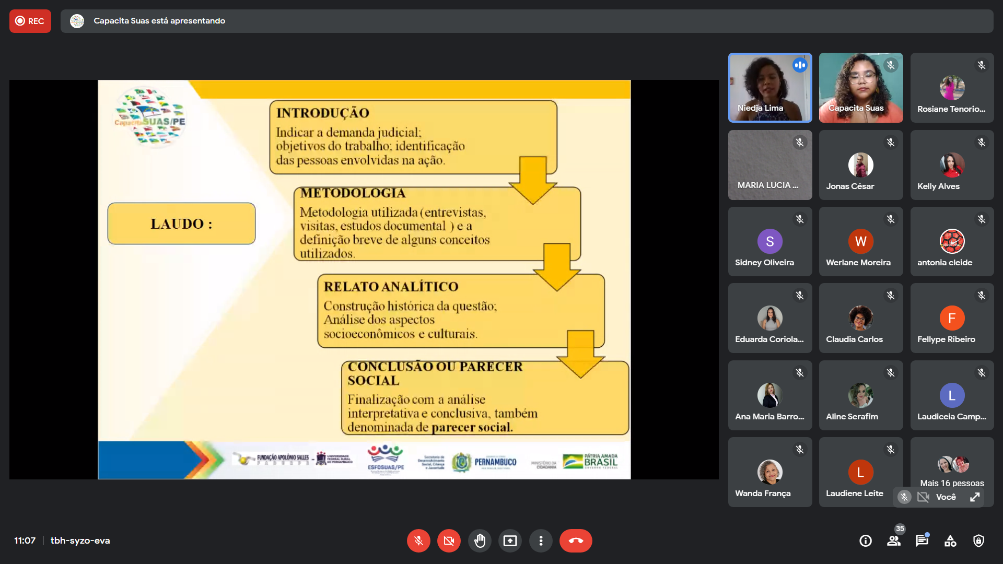Screen dimensions: 1003x564
Task: Click the REC recording indicator
Action: coord(30,21)
